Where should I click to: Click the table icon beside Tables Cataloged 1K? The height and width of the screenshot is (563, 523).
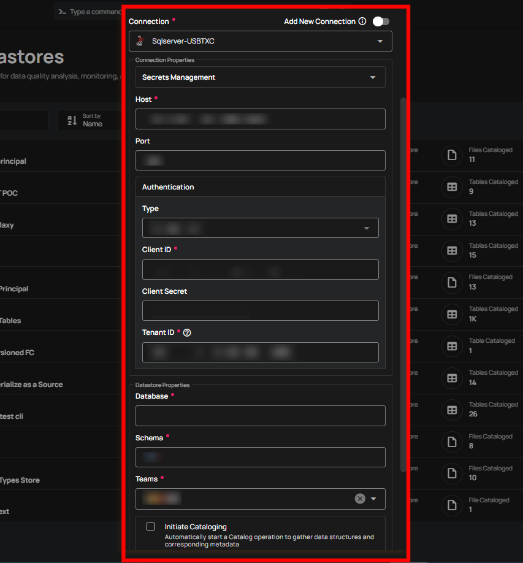pyautogui.click(x=452, y=314)
